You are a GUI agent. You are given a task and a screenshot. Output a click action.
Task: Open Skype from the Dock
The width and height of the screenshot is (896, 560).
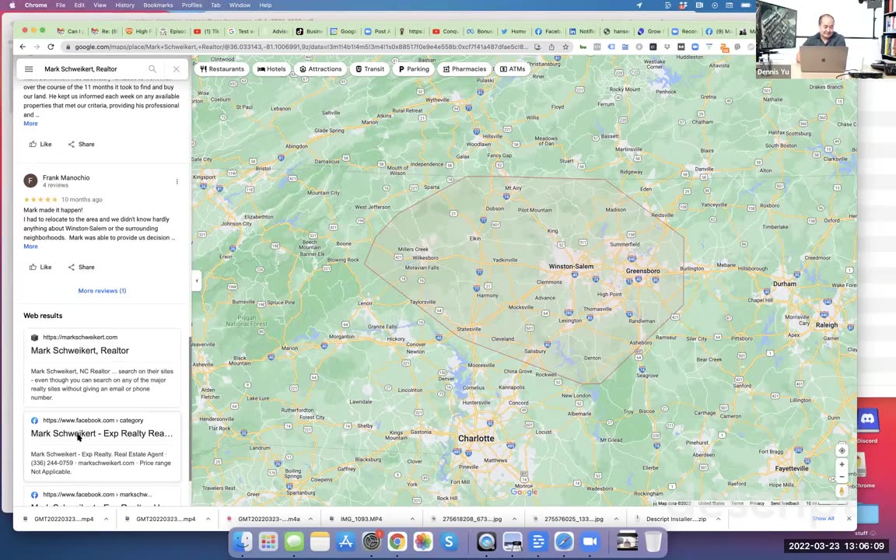pos(449,541)
